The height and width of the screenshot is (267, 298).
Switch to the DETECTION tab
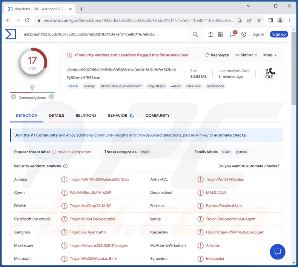click(x=27, y=116)
